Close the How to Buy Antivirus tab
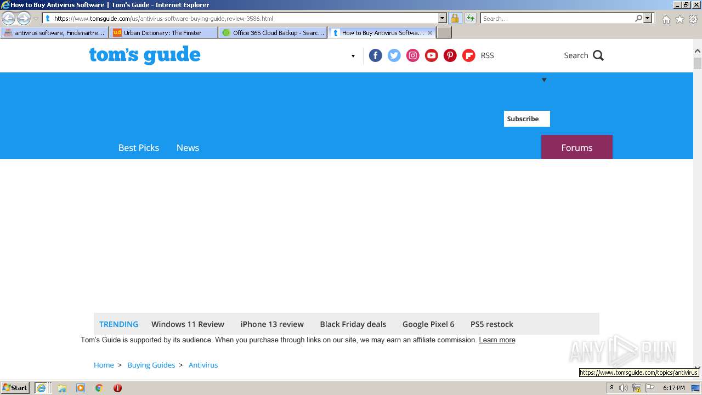 click(430, 33)
